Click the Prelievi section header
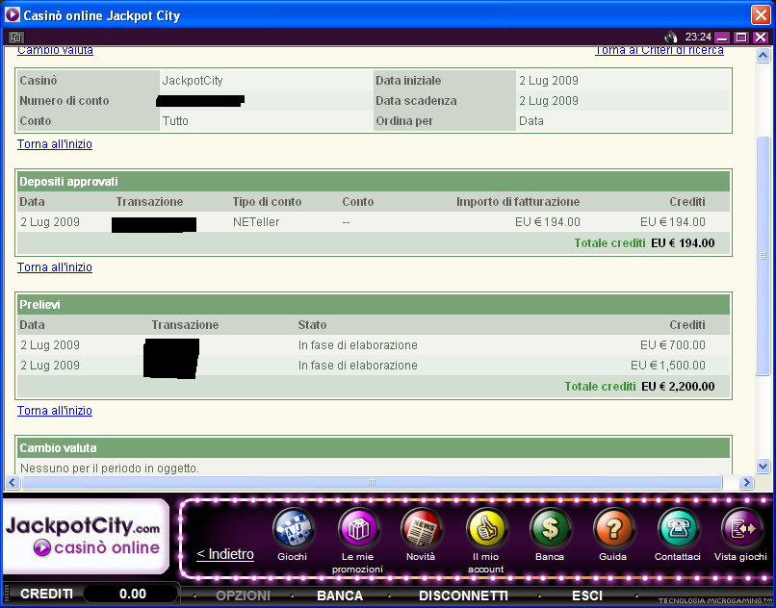This screenshot has width=776, height=608. 374,305
